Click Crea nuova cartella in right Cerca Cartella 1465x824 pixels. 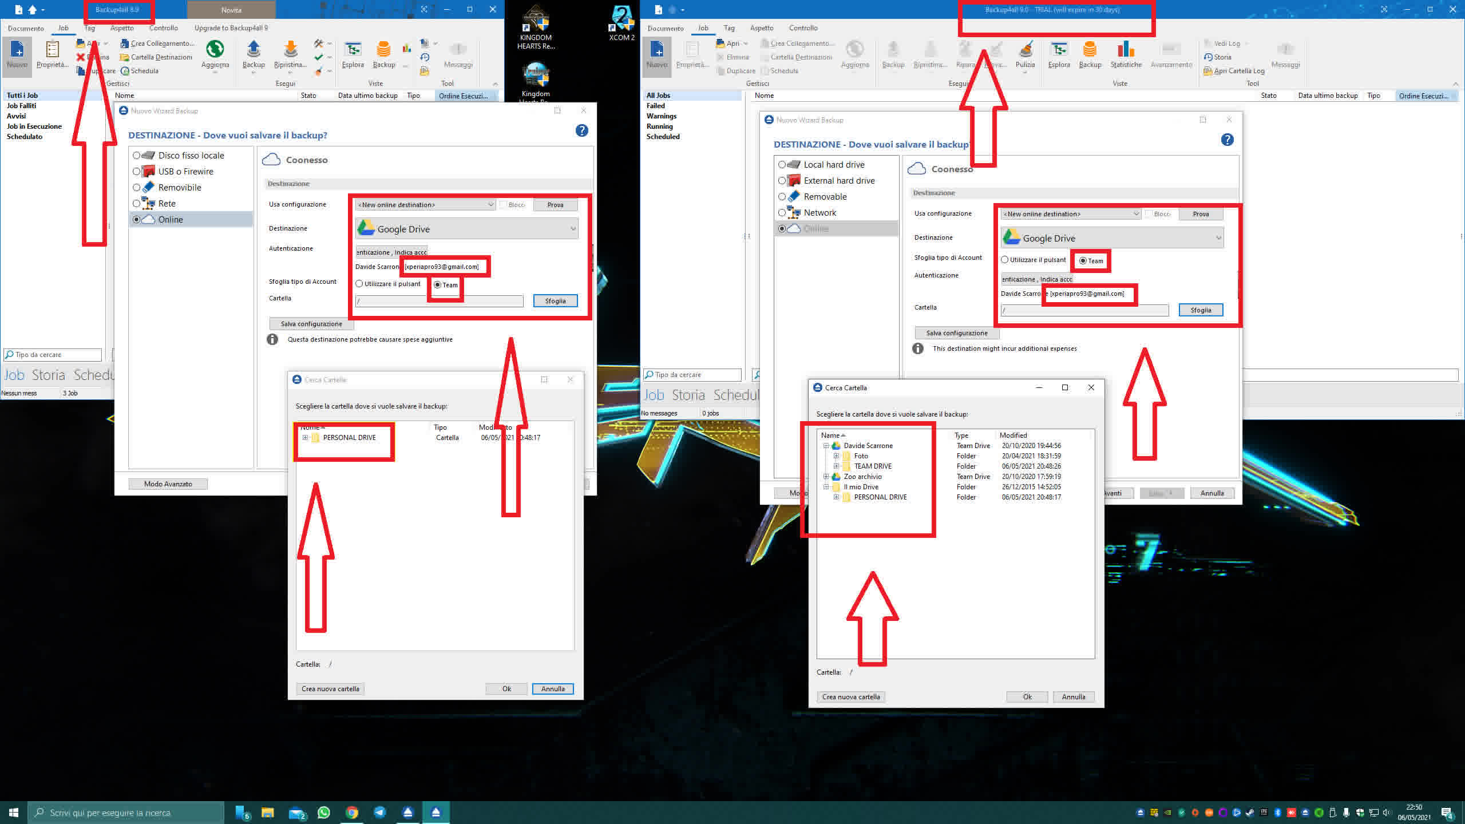[x=851, y=697]
